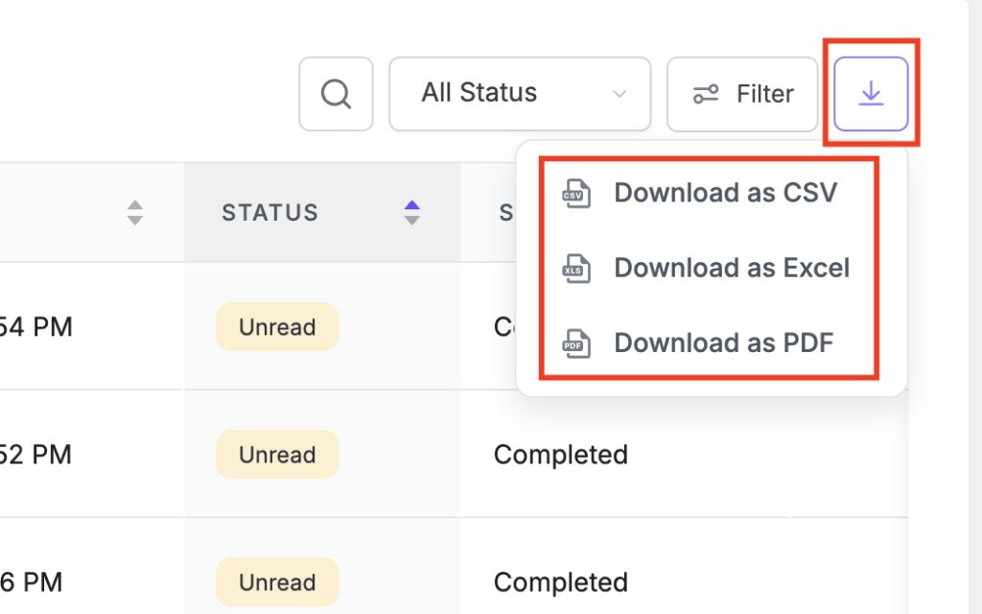Open the Filter options button
The height and width of the screenshot is (614, 982).
(x=742, y=94)
